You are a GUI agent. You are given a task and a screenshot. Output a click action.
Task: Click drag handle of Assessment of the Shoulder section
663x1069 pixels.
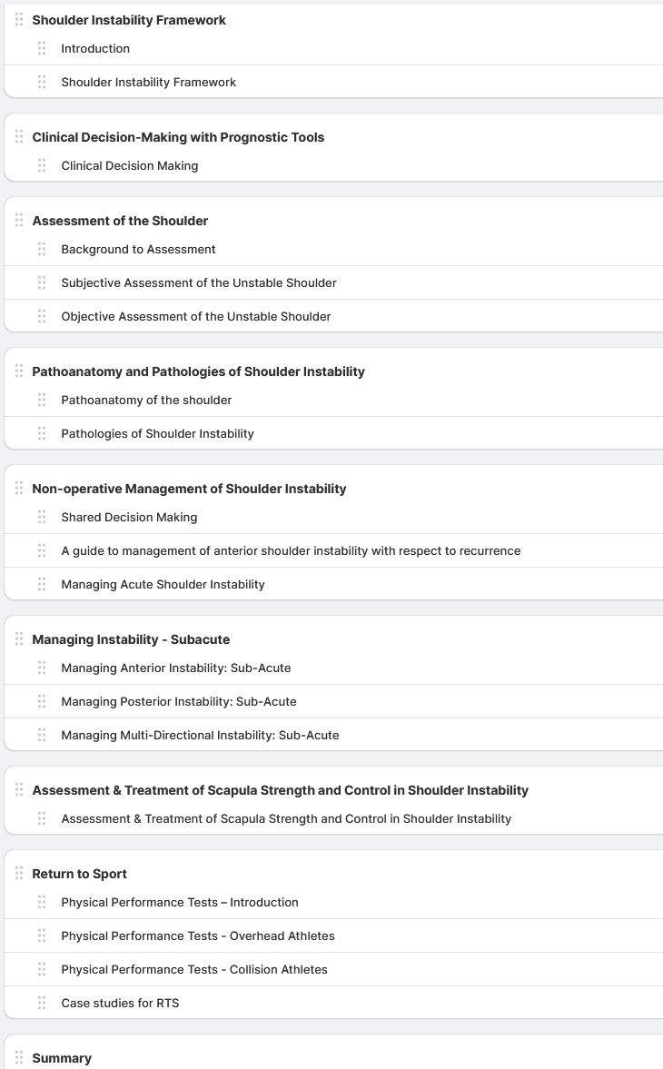pos(19,221)
